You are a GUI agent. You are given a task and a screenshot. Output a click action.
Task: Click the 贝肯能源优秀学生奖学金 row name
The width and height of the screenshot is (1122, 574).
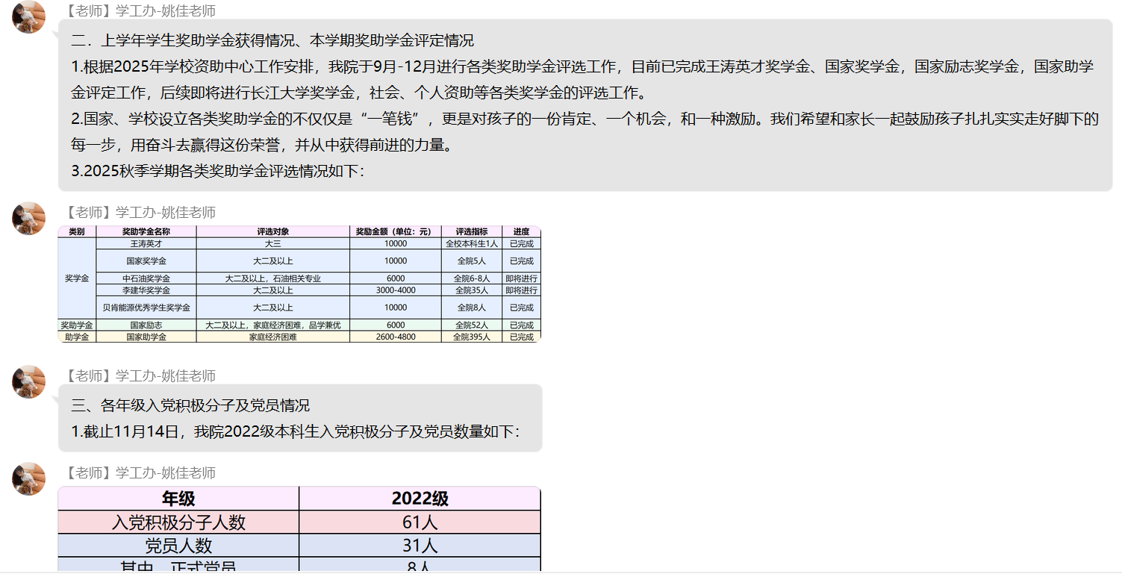(x=146, y=308)
